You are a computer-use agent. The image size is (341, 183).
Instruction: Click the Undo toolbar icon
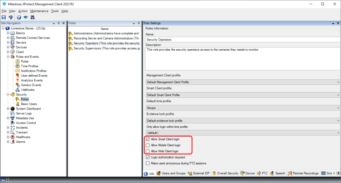[11, 17]
